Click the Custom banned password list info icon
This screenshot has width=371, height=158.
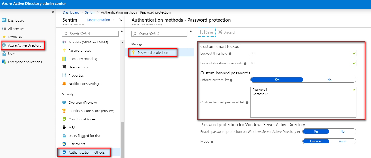(247, 103)
